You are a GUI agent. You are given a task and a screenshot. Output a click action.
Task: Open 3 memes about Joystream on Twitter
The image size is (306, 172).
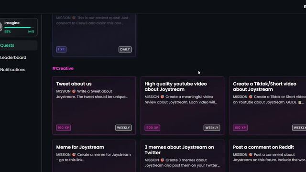(182, 156)
